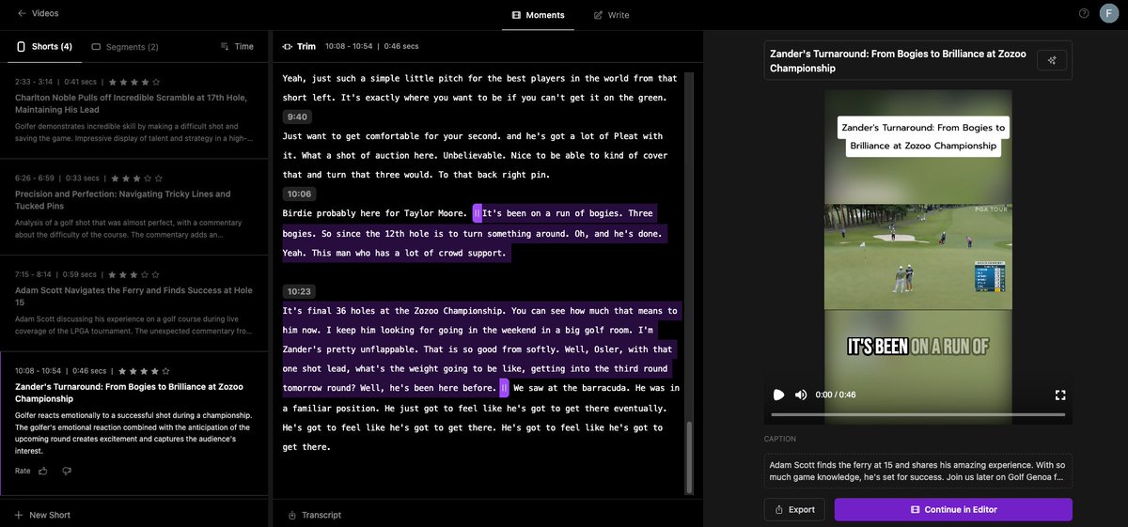Open Adam Scott Navigates the Ferry short
This screenshot has height=527, width=1128.
point(133,303)
